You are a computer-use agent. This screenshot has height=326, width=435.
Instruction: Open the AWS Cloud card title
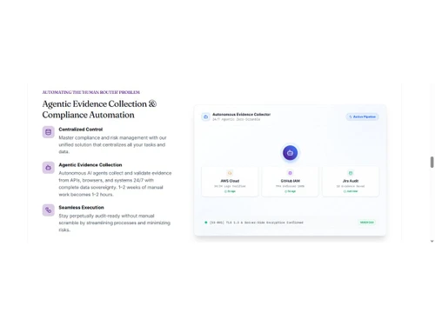[230, 181]
